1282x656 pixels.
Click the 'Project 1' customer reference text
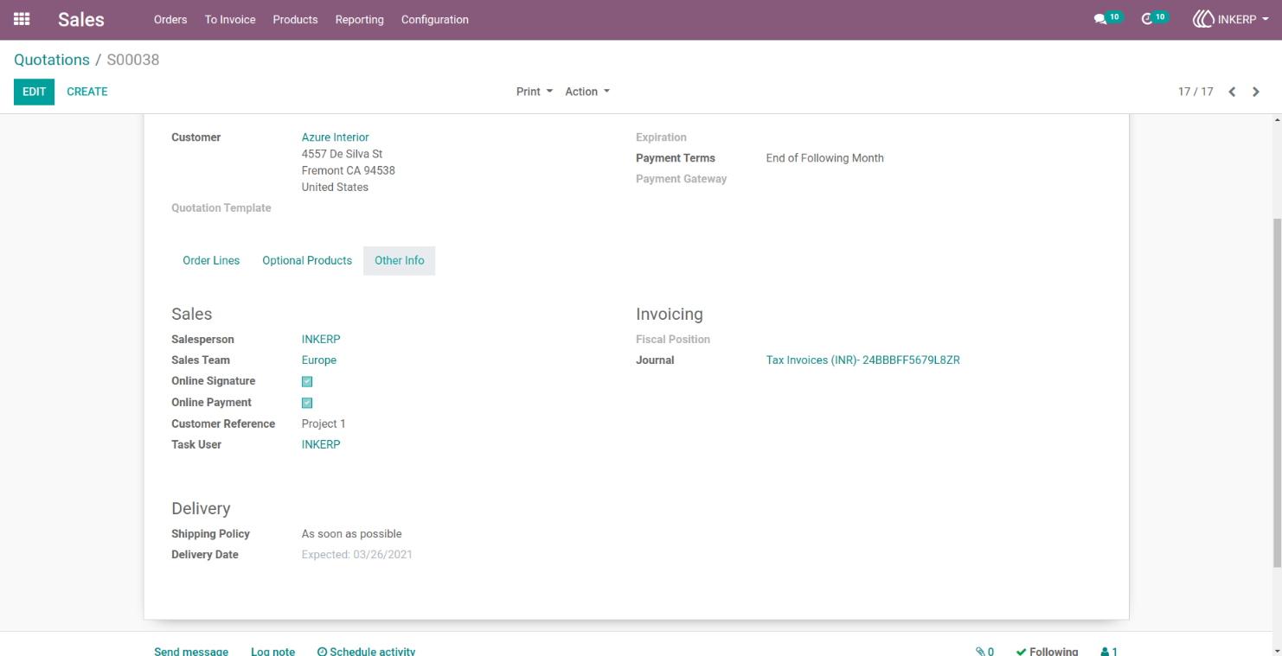(x=324, y=424)
